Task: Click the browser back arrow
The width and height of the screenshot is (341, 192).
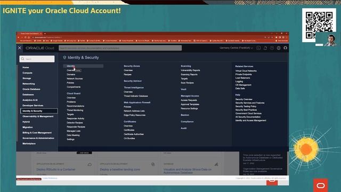Action: point(19,37)
